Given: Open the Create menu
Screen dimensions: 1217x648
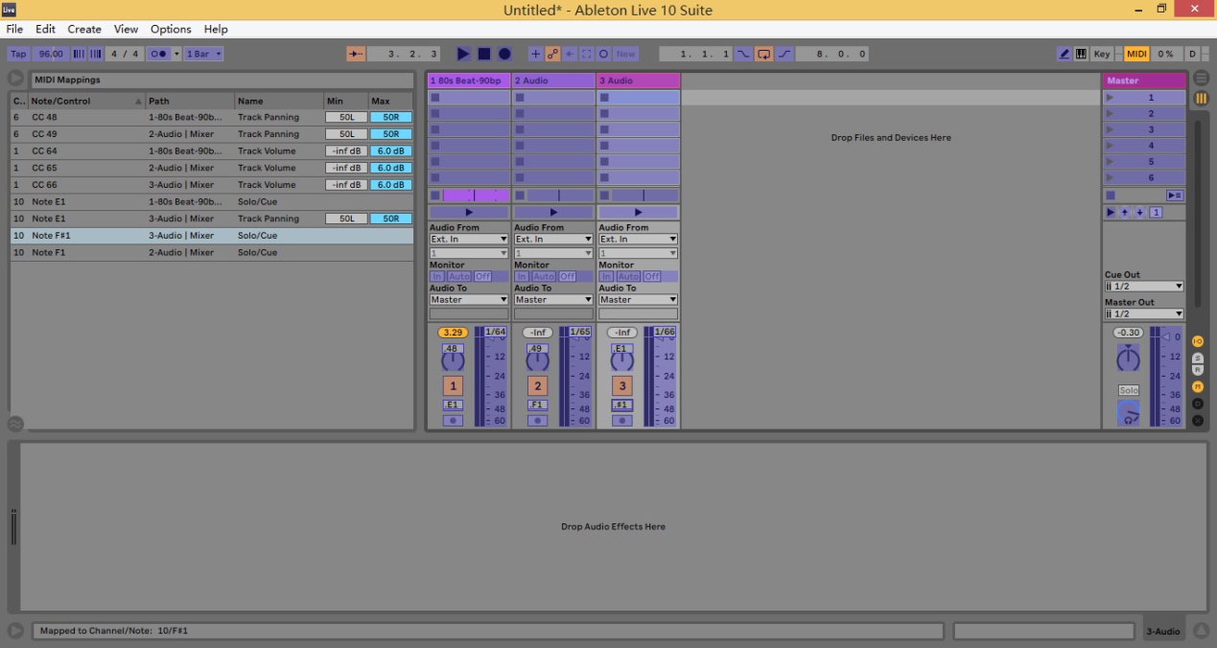Looking at the screenshot, I should [x=84, y=30].
